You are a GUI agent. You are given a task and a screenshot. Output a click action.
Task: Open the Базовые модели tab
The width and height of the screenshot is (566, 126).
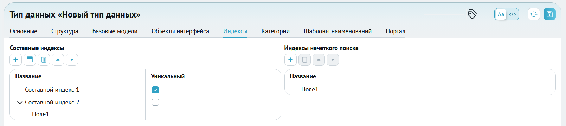(x=115, y=31)
